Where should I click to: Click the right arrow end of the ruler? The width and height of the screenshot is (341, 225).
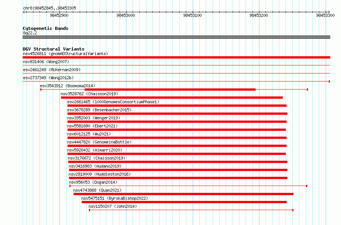[x=329, y=12]
